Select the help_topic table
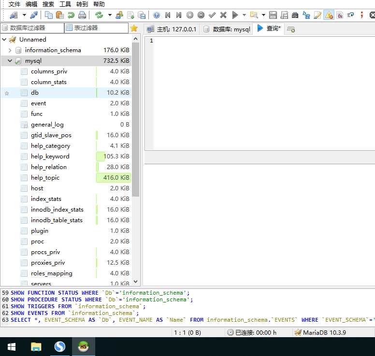 click(45, 178)
